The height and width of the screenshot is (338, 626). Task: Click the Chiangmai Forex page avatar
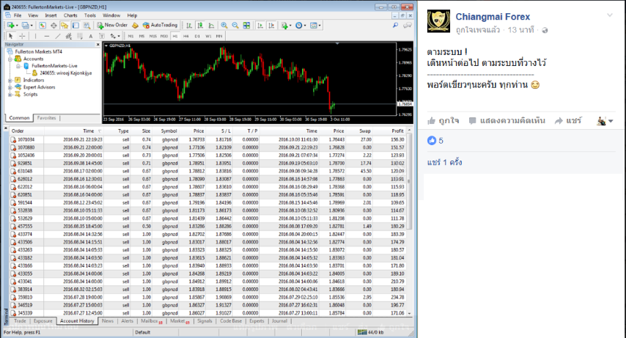[x=438, y=21]
